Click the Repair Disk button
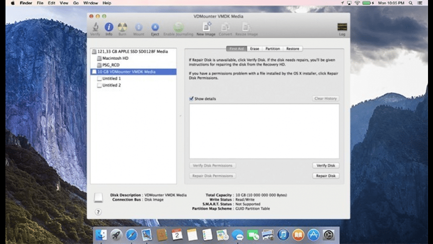433x244 pixels. (x=326, y=176)
